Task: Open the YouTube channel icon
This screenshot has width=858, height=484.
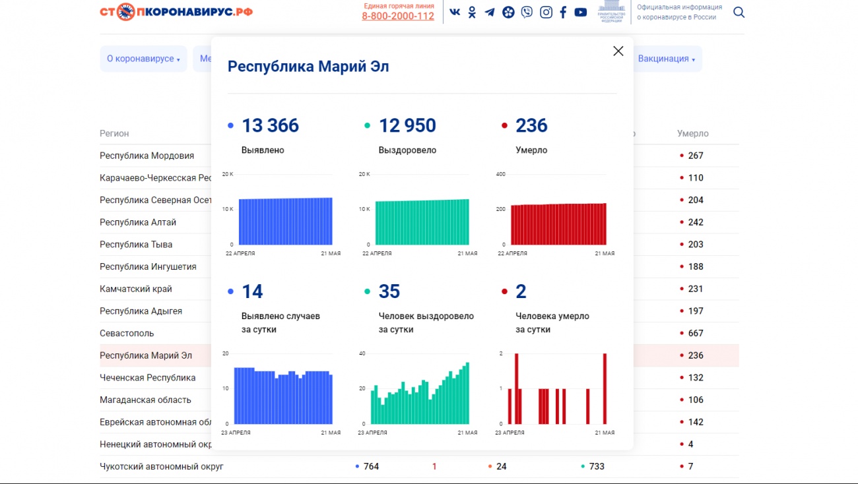Action: (x=581, y=12)
